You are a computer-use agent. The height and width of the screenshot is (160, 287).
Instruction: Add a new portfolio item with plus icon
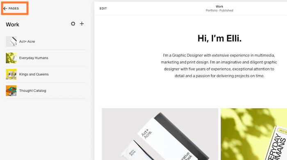click(x=82, y=24)
